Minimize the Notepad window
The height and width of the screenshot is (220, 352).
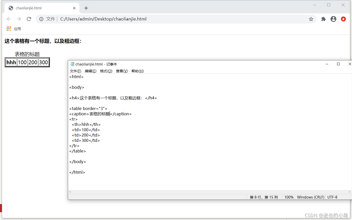(327, 64)
